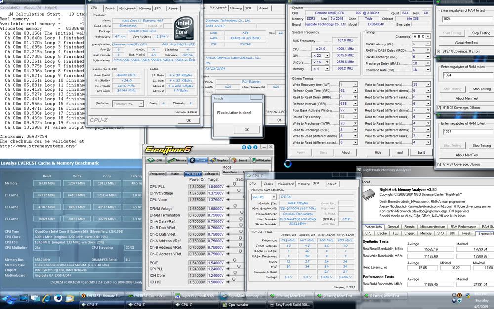The width and height of the screenshot is (494, 309).
Task: Click the orange info icon in system tray
Action: [459, 295]
